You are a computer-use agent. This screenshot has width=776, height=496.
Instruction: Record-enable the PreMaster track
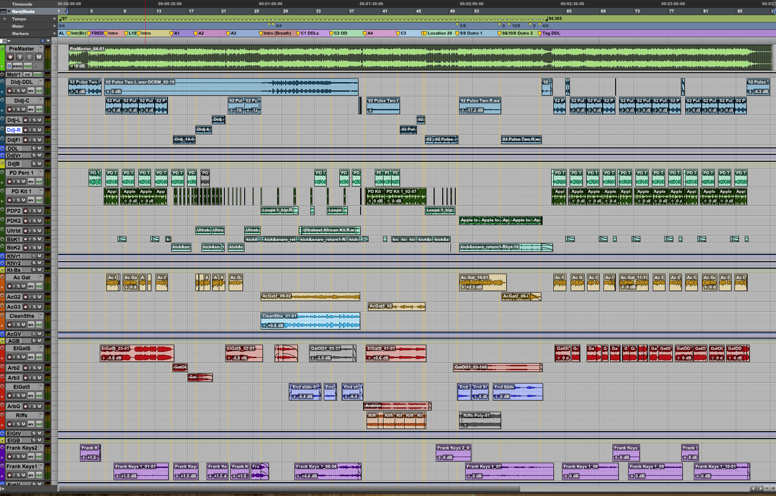pyautogui.click(x=10, y=57)
